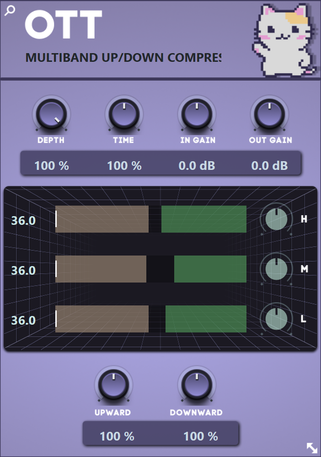Click the high band 36.0 value

23,221
